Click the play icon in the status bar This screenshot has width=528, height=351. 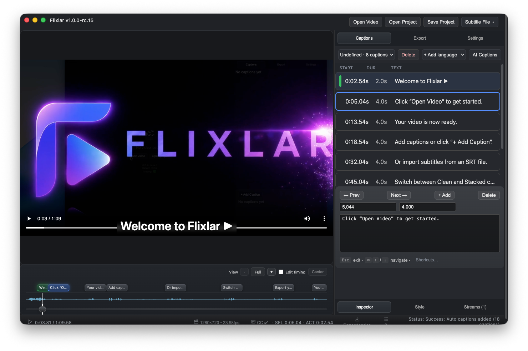[30, 322]
